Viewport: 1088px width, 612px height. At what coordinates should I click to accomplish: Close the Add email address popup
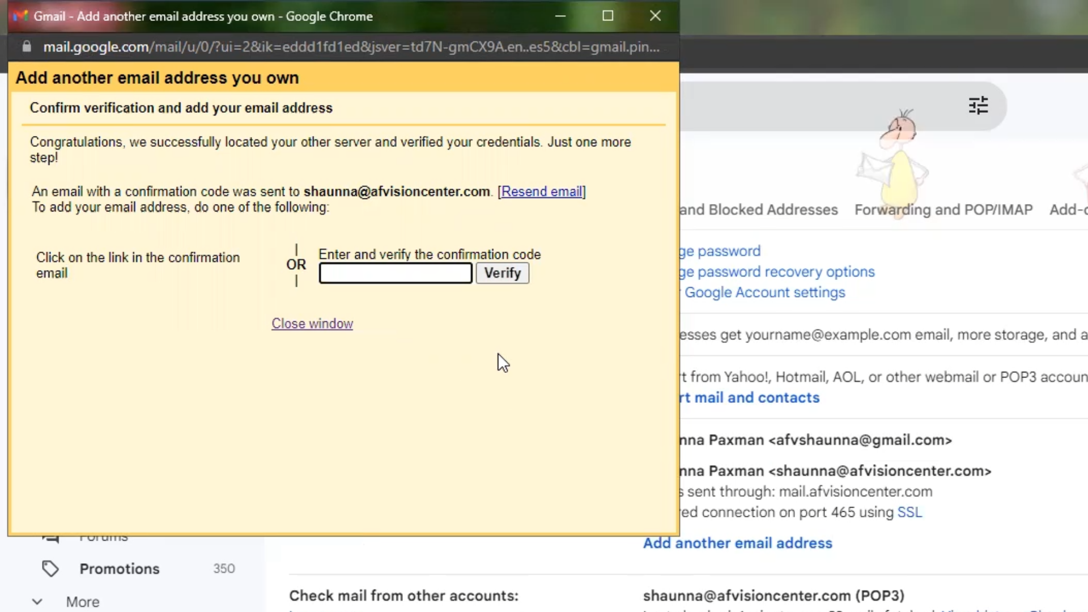[655, 16]
